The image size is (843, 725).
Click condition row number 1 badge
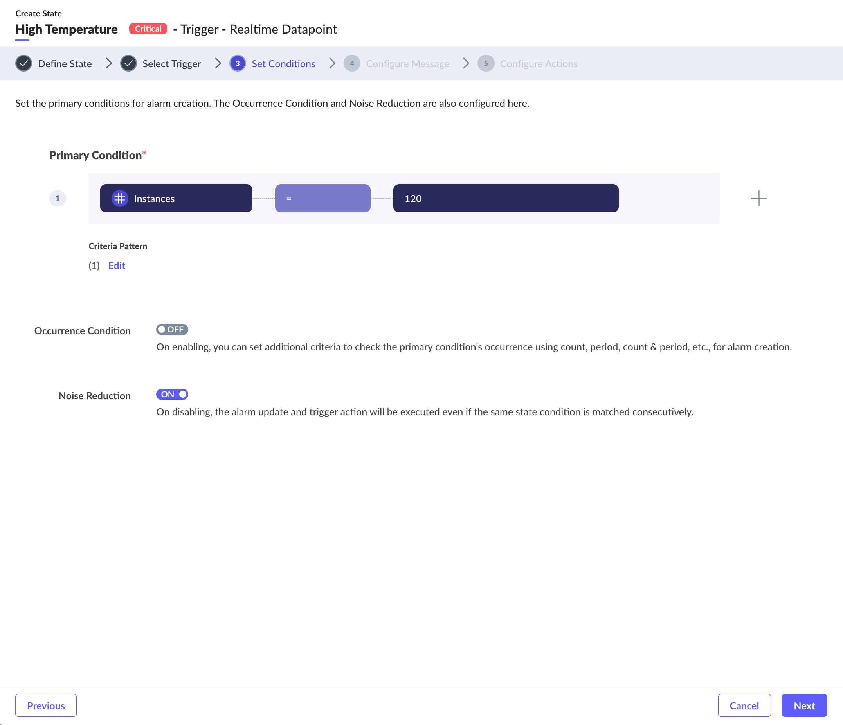click(x=58, y=198)
